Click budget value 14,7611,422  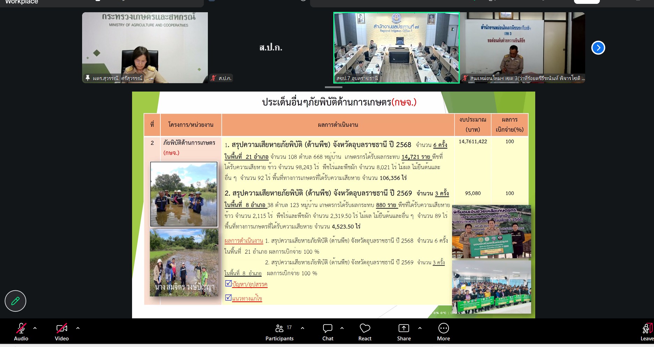click(x=473, y=142)
